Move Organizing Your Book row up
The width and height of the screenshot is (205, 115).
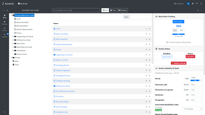click(146, 55)
